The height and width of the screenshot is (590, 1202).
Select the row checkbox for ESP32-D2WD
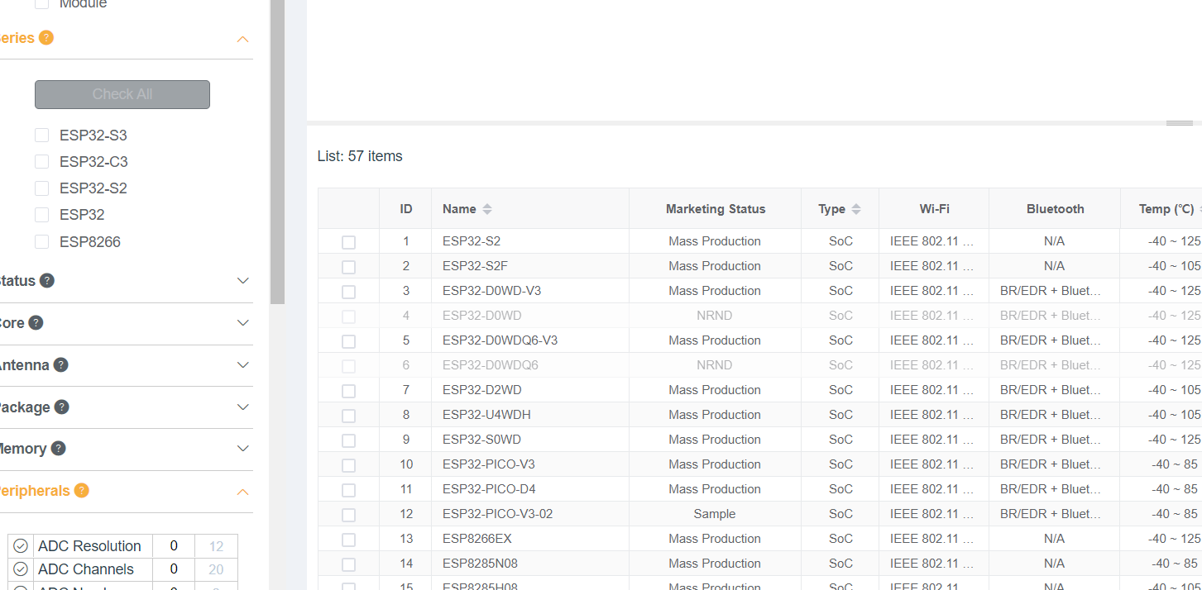coord(348,391)
